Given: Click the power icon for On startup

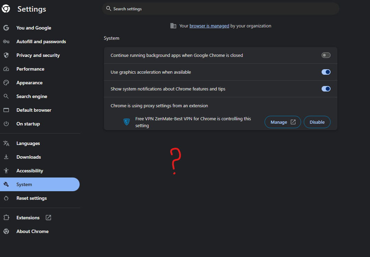Looking at the screenshot, I should [x=6, y=124].
